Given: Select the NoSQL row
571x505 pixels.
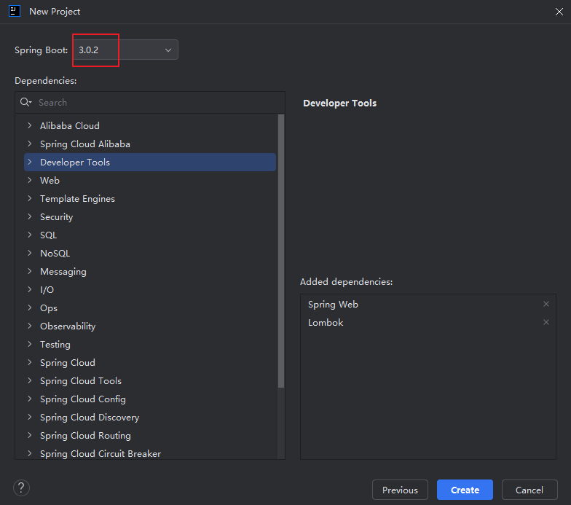Looking at the screenshot, I should coord(150,254).
